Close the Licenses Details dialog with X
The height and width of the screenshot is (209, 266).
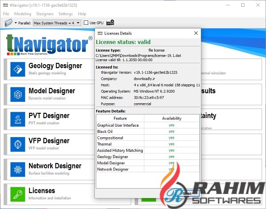pyautogui.click(x=196, y=33)
